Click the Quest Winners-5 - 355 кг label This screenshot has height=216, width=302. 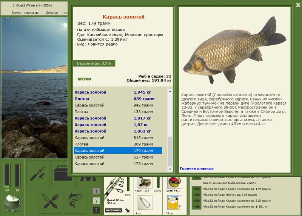click(x=32, y=5)
